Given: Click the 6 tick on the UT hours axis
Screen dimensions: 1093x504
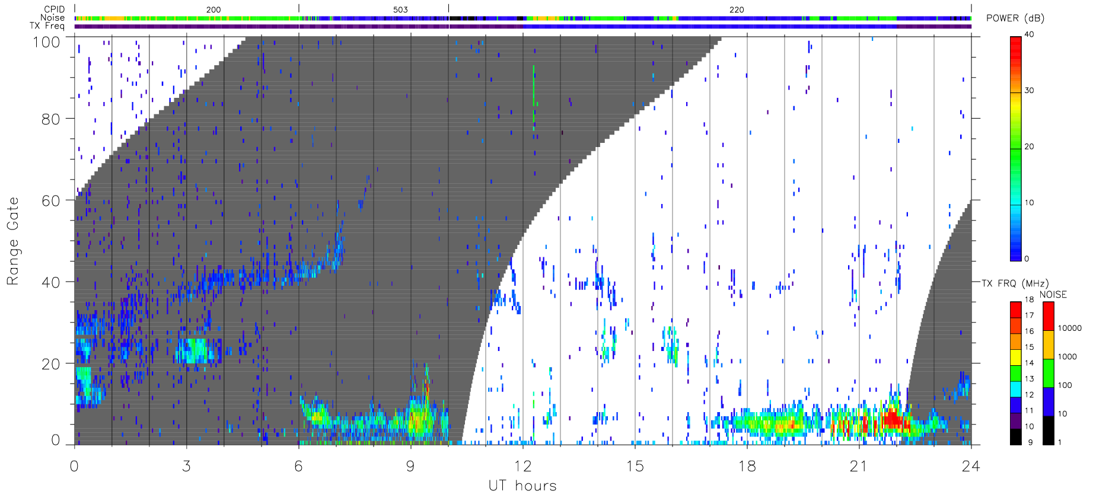Looking at the screenshot, I should pos(298,467).
